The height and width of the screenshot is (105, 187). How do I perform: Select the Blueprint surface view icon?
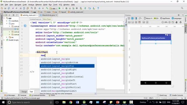coord(132,18)
